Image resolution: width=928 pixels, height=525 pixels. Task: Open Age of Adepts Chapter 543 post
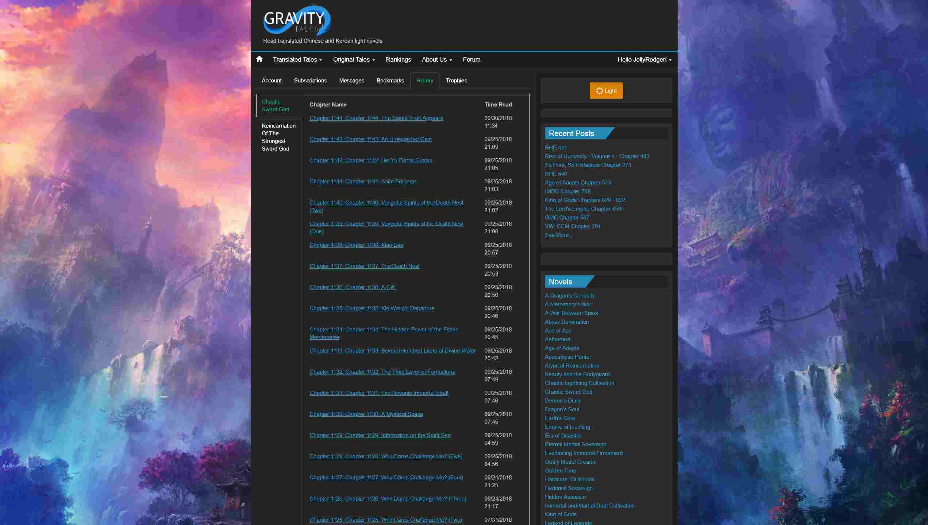[578, 183]
